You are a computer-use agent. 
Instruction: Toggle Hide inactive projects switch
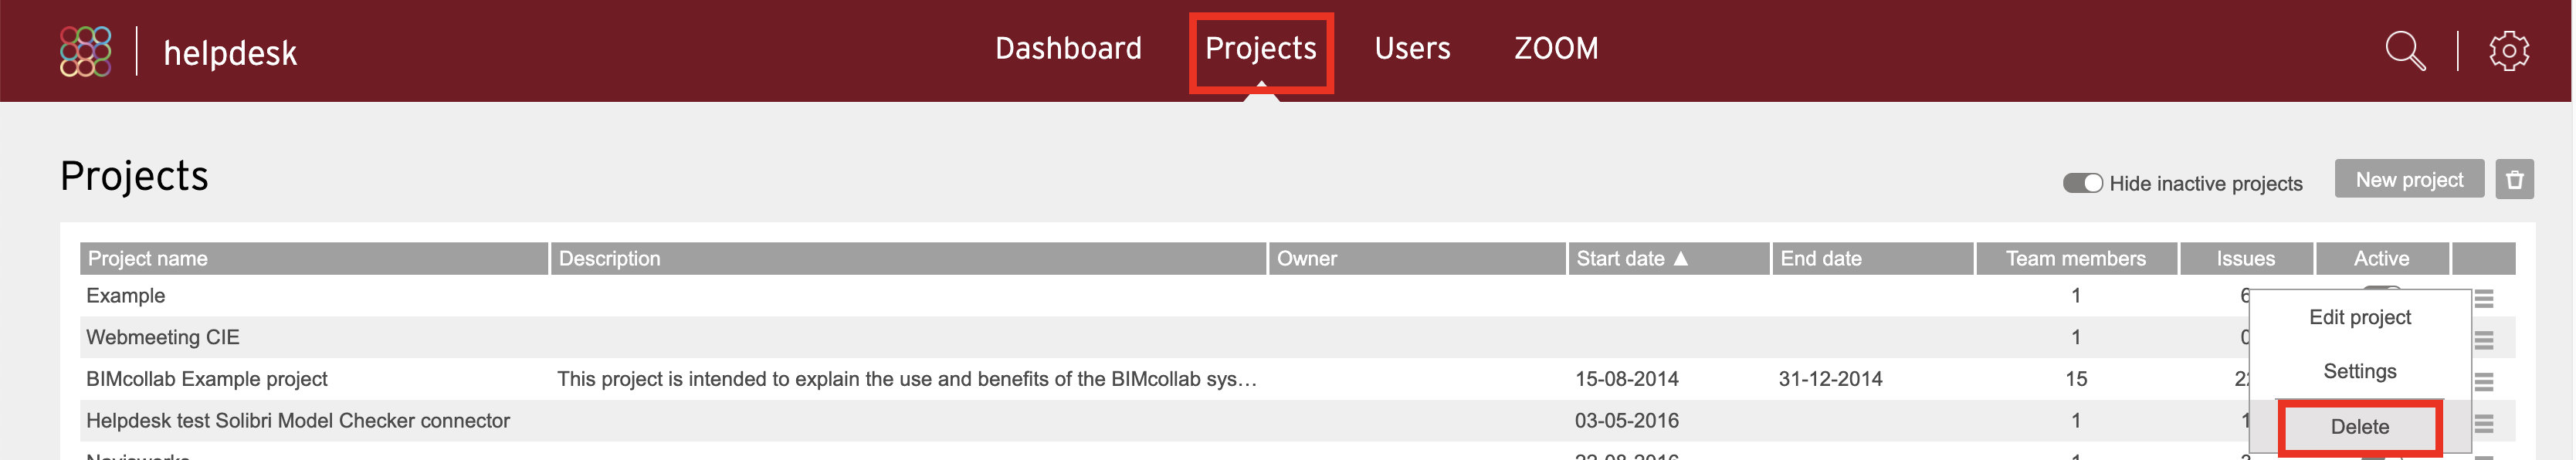(2082, 183)
